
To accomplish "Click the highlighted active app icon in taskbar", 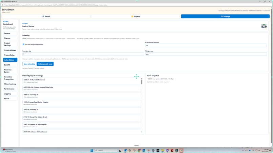I will coord(181,151).
